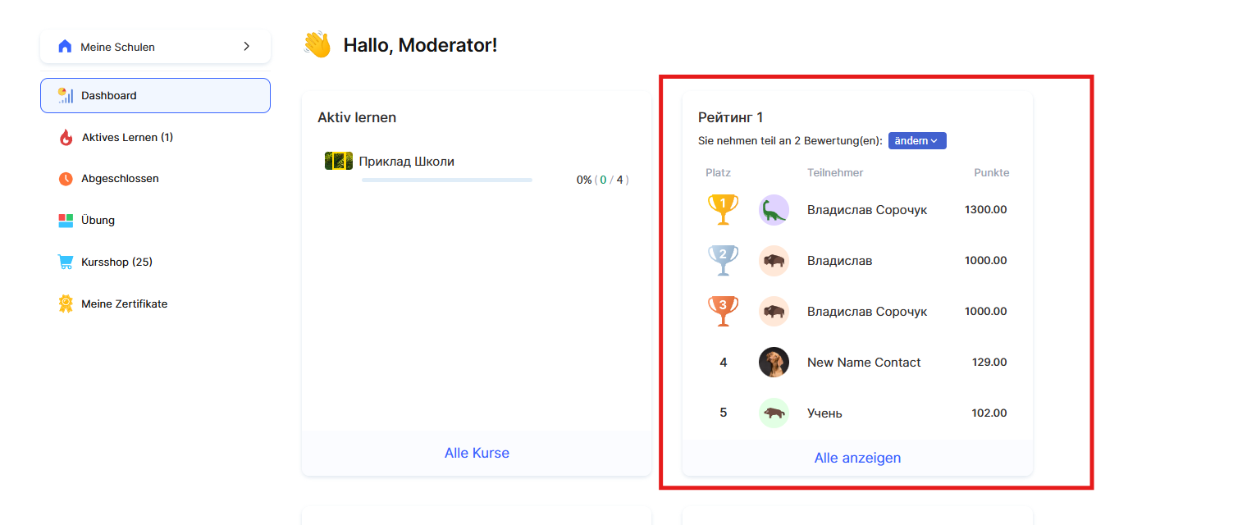Click the Meine Zertifikate badge icon

pos(66,304)
